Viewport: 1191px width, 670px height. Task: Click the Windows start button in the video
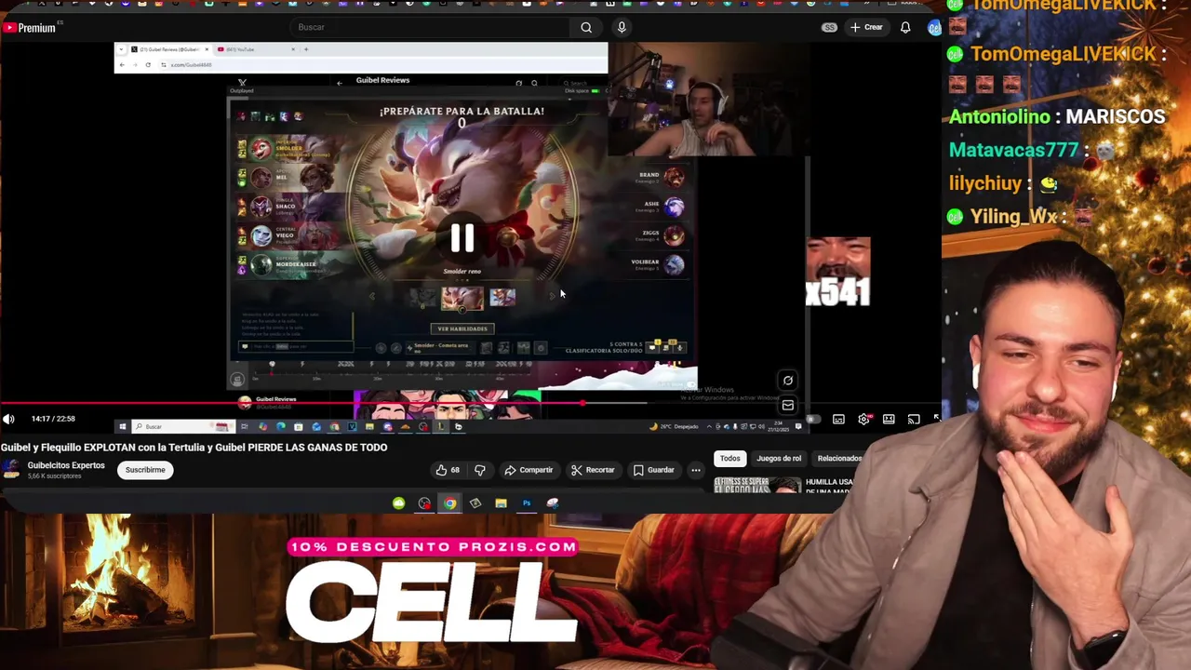122,426
